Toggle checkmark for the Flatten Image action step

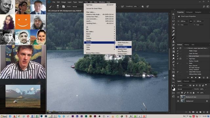pyautogui.click(x=178, y=51)
